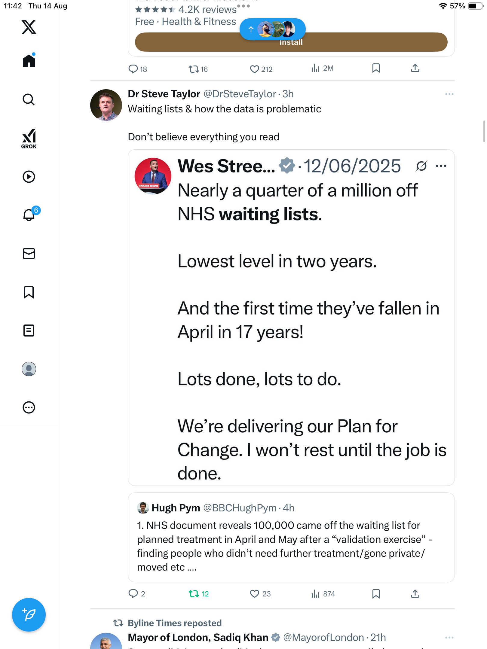The width and height of the screenshot is (487, 649).
Task: Open the search page
Action: coord(29,99)
